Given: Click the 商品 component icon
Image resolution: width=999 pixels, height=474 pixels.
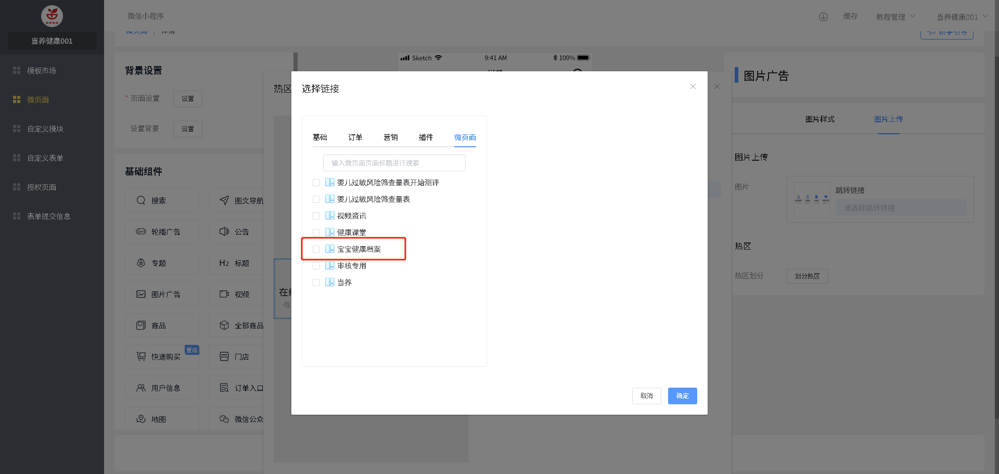Looking at the screenshot, I should pyautogui.click(x=141, y=325).
